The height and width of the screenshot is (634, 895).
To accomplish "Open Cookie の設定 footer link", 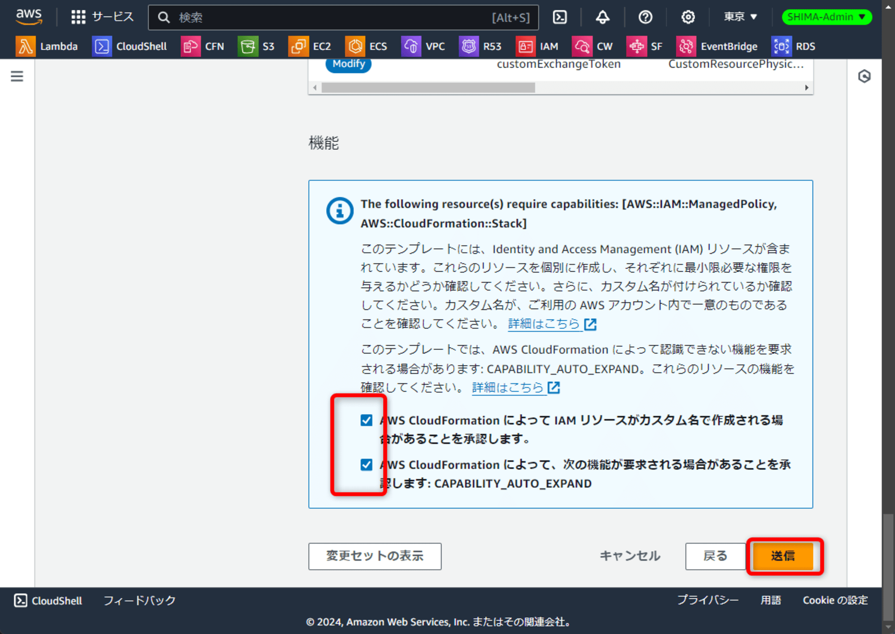I will pos(835,600).
